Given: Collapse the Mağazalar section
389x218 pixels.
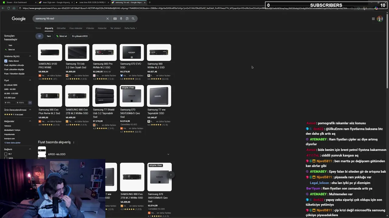Looking at the screenshot, I should (x=30, y=121).
